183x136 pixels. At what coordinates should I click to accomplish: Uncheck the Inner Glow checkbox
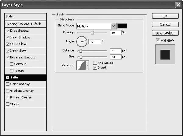click(x=8, y=51)
